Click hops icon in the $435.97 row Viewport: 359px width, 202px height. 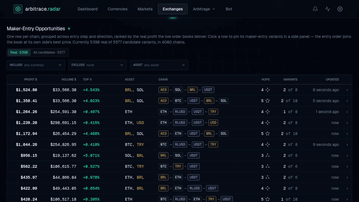pos(268,177)
